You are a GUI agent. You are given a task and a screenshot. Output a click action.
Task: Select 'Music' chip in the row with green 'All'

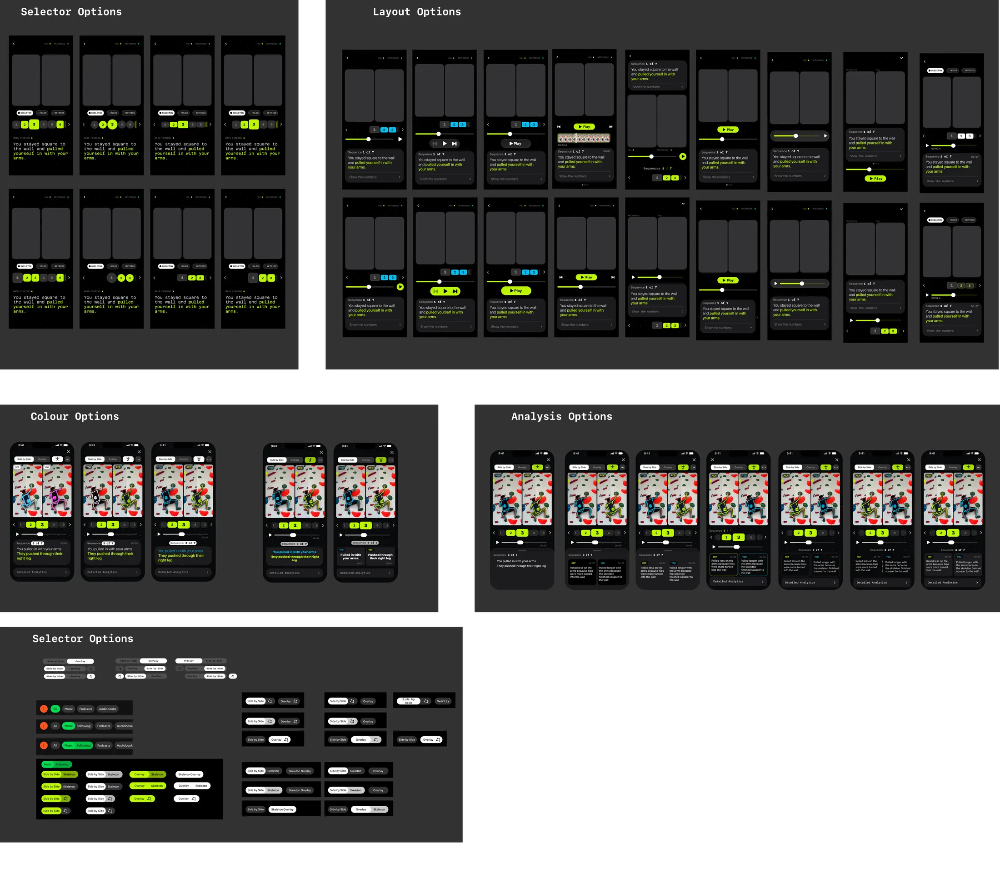(x=69, y=708)
